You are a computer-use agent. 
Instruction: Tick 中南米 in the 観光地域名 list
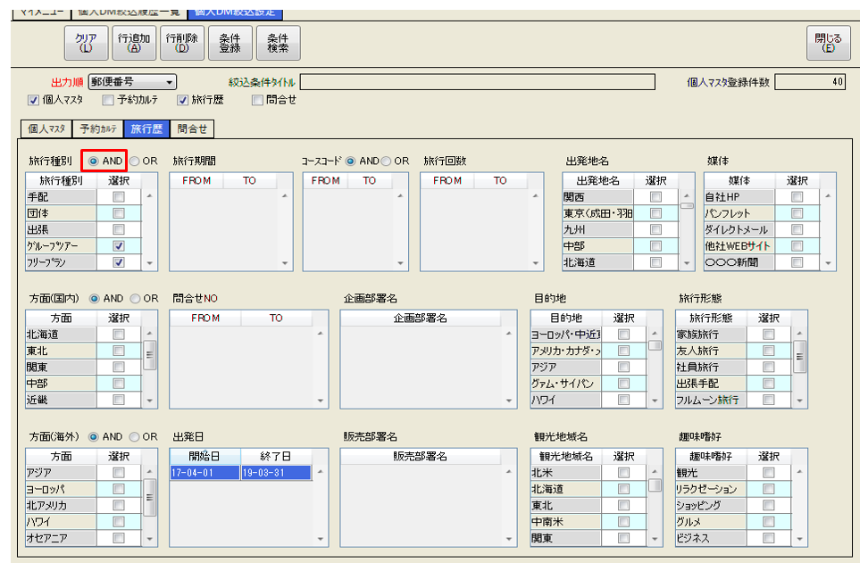[624, 522]
